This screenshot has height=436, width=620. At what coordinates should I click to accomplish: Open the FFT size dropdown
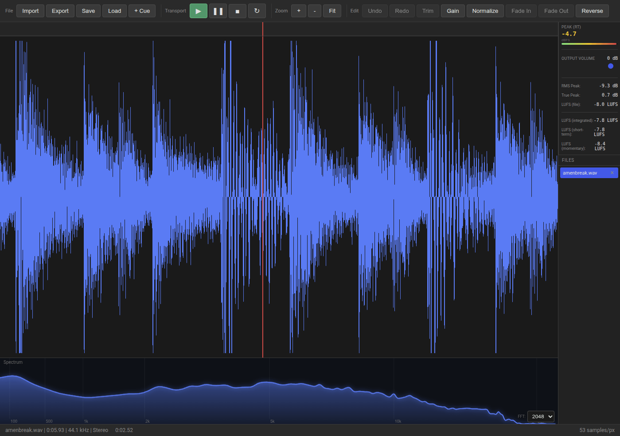(541, 417)
